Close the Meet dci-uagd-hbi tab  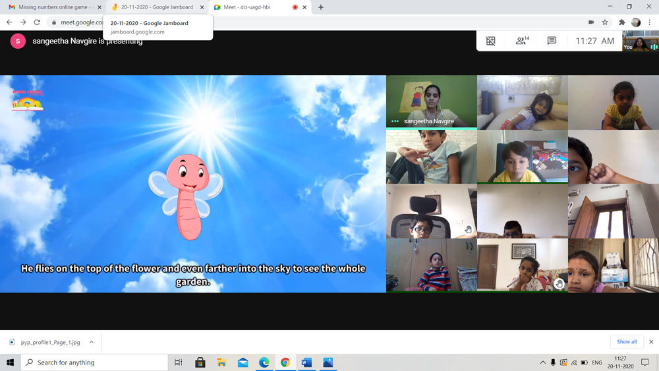tap(304, 7)
